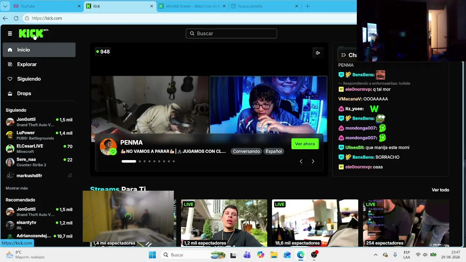Reload the current Kick page
Image resolution: width=466 pixels, height=262 pixels.
tap(16, 18)
